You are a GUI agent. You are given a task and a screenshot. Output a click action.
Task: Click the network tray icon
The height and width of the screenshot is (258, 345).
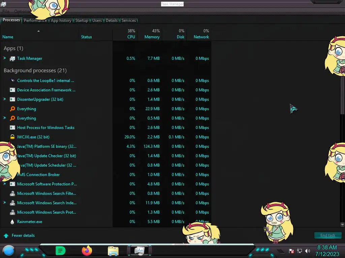[x=300, y=251]
